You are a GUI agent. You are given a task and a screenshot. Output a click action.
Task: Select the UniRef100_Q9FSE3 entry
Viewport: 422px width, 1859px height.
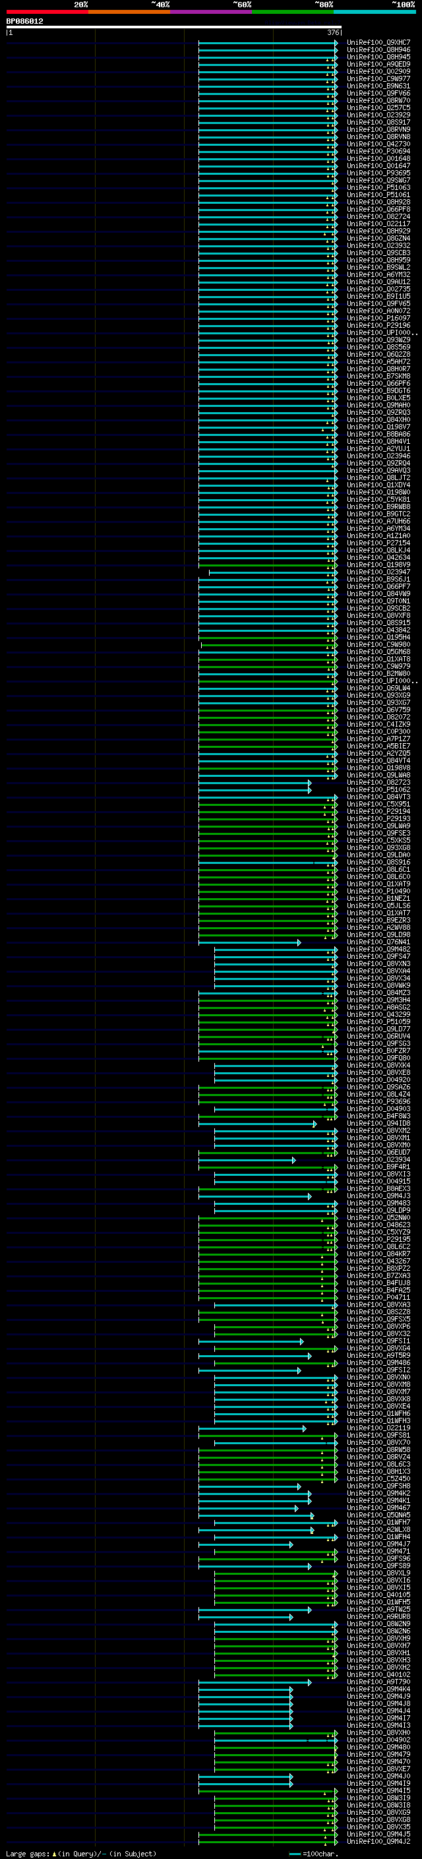click(x=378, y=834)
